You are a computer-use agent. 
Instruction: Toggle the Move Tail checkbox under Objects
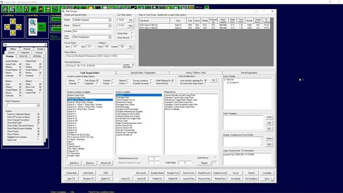click(40, 87)
